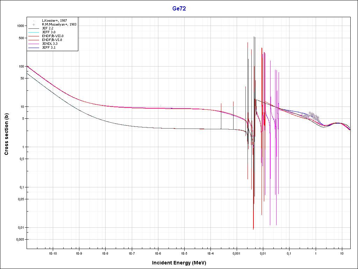
Task: Click the JEFF 3.0 legend label
Action: click(49, 32)
